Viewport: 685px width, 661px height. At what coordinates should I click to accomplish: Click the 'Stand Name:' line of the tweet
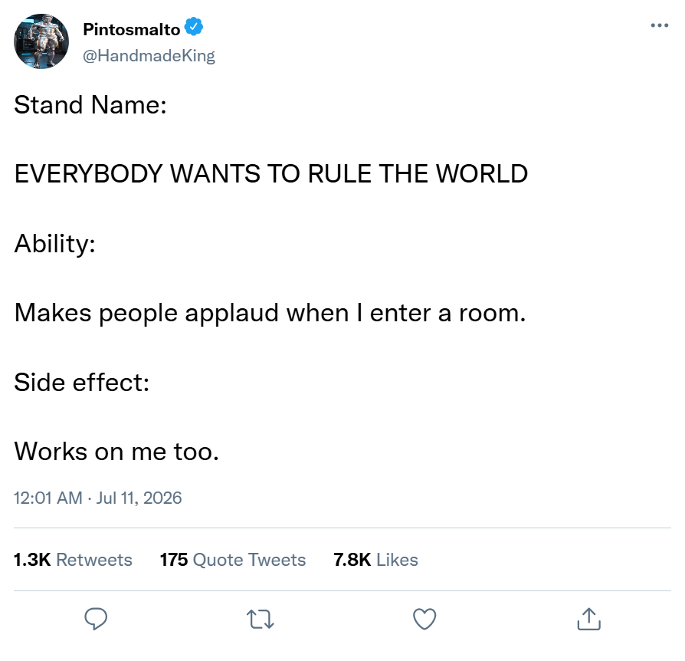90,105
